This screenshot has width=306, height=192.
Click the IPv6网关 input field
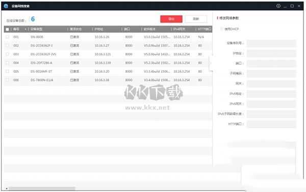point(271,104)
